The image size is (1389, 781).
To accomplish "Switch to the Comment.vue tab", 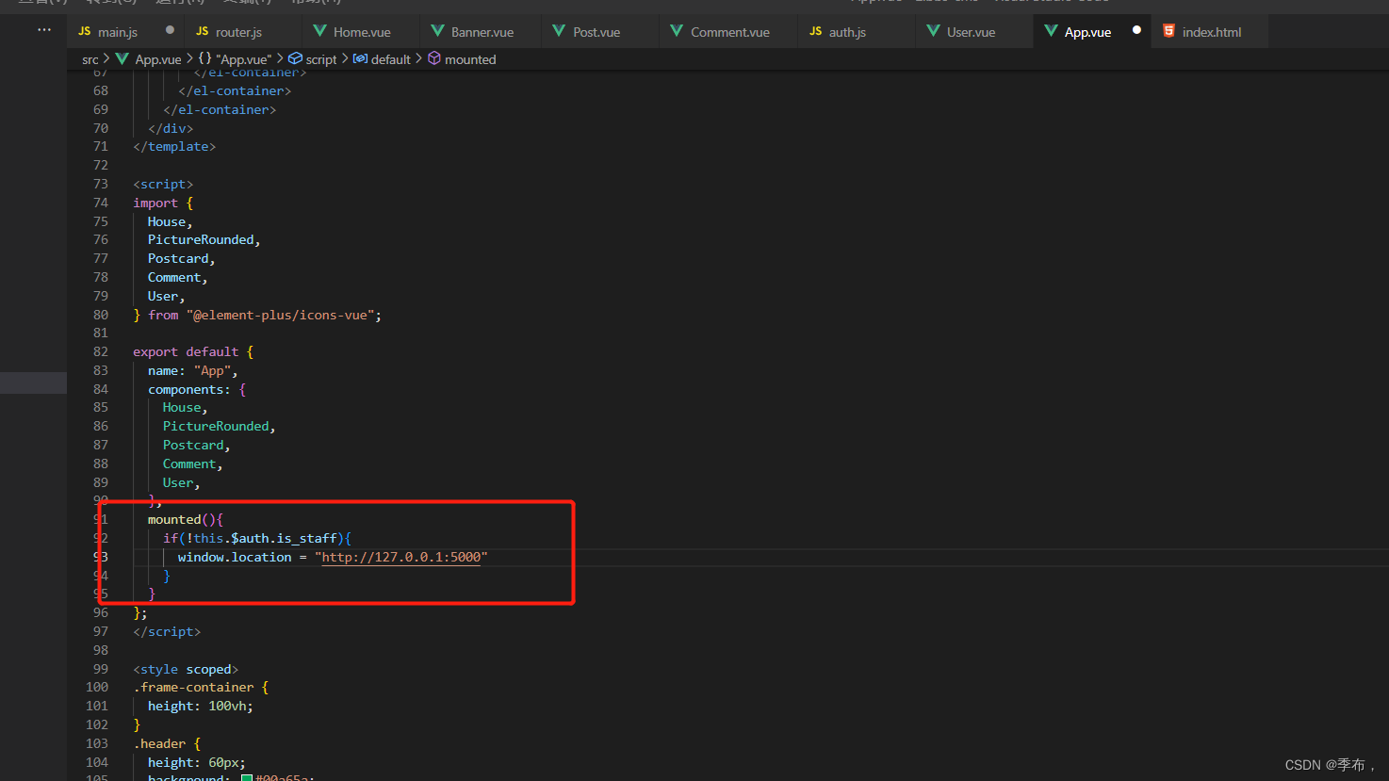I will pos(729,31).
